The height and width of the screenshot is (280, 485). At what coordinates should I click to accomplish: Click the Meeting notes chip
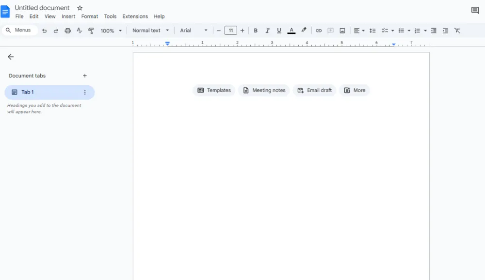264,90
